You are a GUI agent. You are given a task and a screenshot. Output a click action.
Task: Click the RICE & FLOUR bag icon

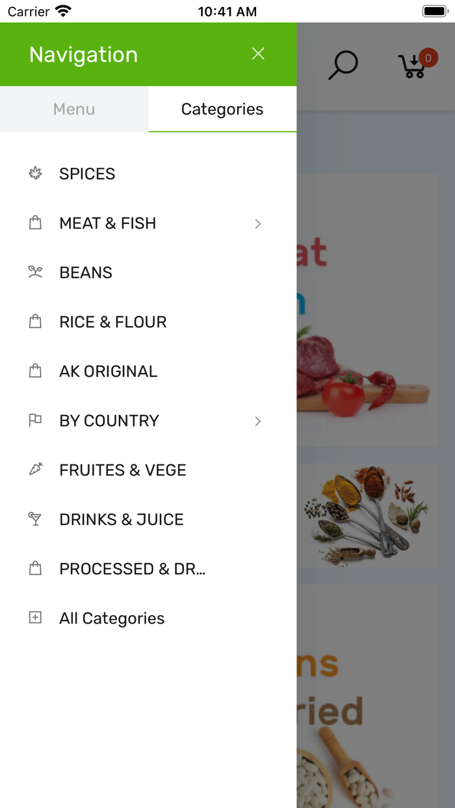pyautogui.click(x=35, y=322)
